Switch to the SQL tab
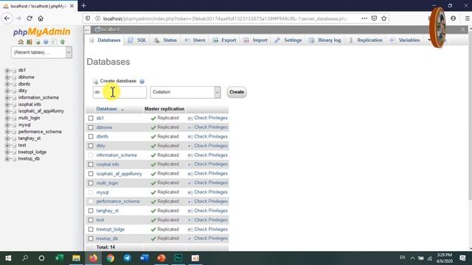472x265 pixels. point(137,40)
